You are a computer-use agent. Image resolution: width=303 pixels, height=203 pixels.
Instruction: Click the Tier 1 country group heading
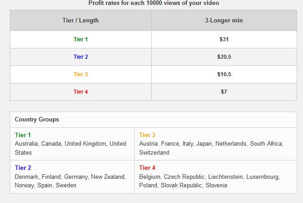click(23, 135)
